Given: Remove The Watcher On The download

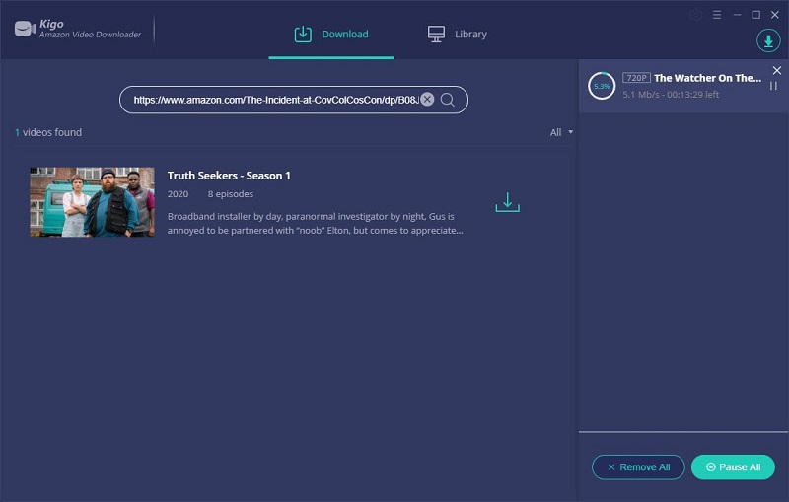Looking at the screenshot, I should (777, 70).
